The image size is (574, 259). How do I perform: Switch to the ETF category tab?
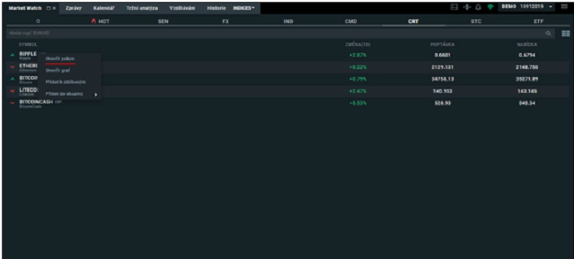tap(539, 22)
